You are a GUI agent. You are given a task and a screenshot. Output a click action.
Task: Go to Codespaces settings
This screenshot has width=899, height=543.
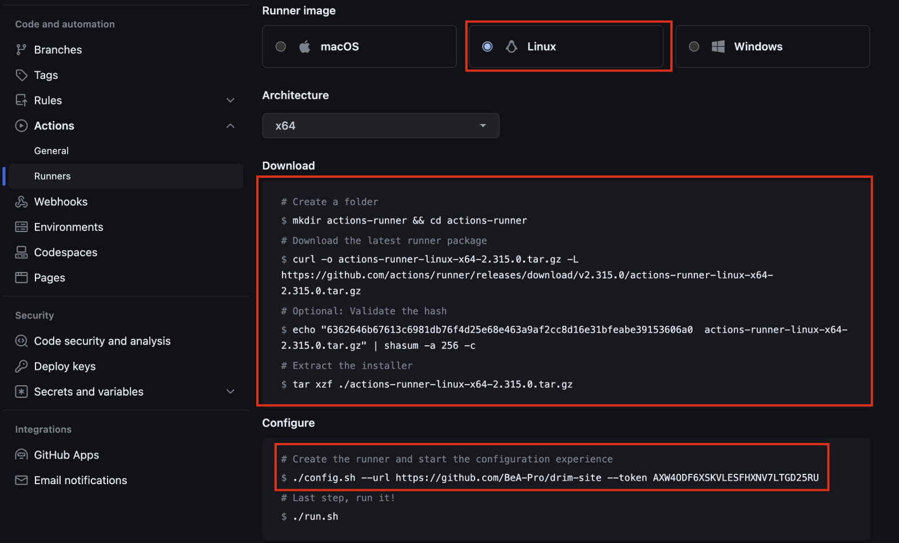66,252
